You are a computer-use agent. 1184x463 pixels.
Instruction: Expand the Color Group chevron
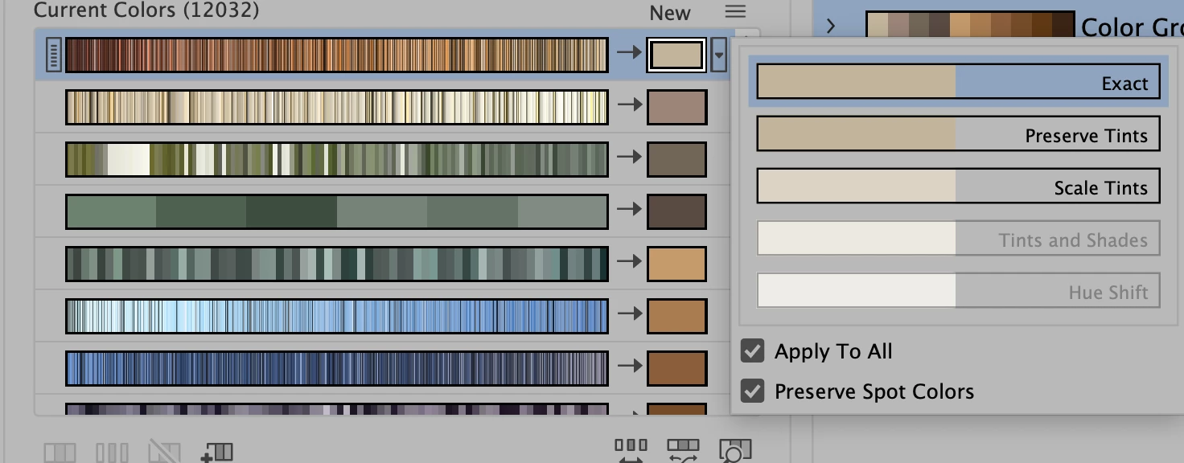pos(832,26)
